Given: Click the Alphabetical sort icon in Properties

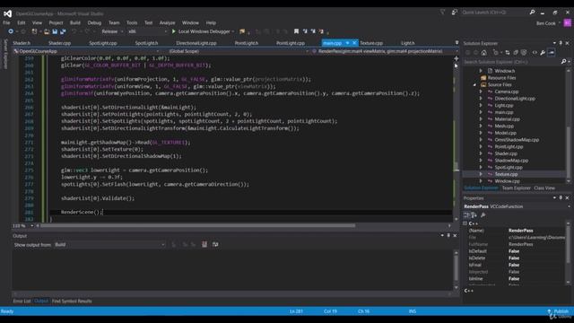Looking at the screenshot, I should 474,215.
